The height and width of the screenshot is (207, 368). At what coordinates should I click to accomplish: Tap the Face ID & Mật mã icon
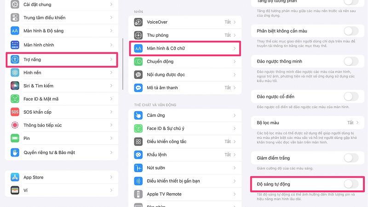15,99
